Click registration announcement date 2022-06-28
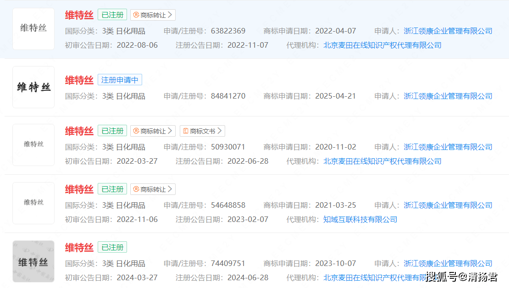The height and width of the screenshot is (288, 509). click(x=248, y=161)
